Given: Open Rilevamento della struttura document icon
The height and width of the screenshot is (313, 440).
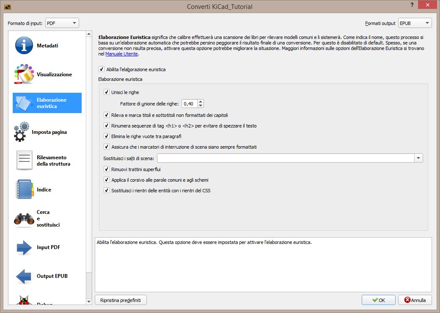Looking at the screenshot, I should (x=24, y=161).
